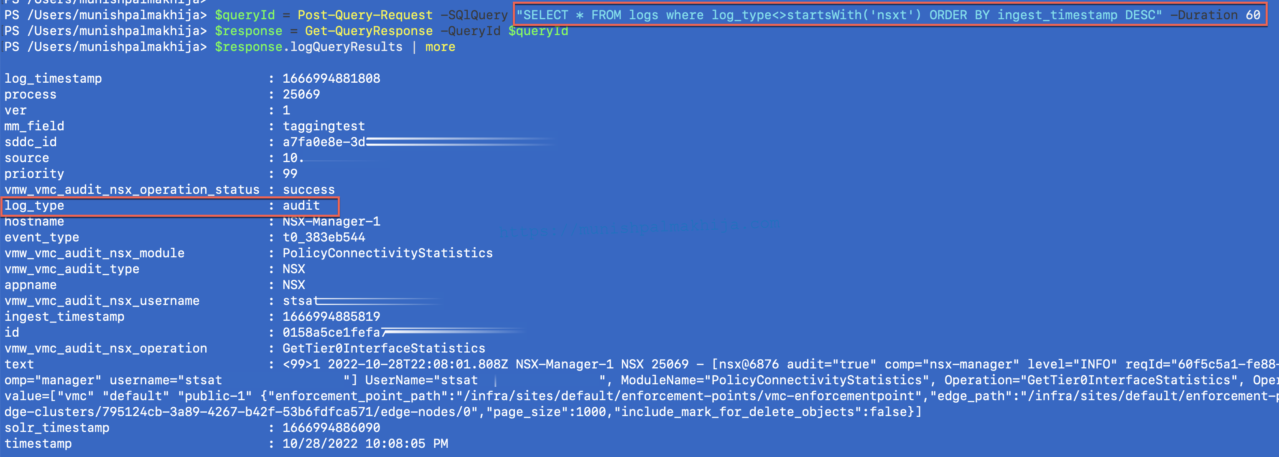Click the timestamp value 10/28/2022 10:08:05 PM
The width and height of the screenshot is (1279, 457).
coord(365,444)
